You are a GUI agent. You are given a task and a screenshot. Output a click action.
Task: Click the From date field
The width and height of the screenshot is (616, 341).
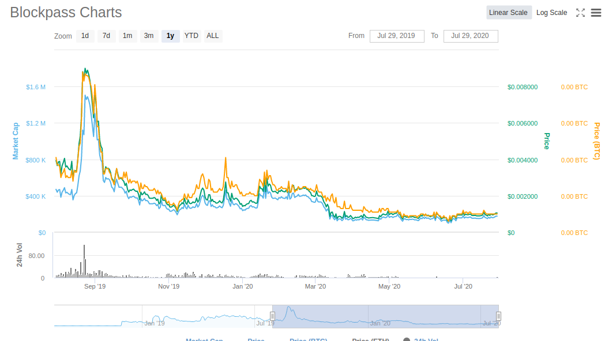[x=396, y=36]
